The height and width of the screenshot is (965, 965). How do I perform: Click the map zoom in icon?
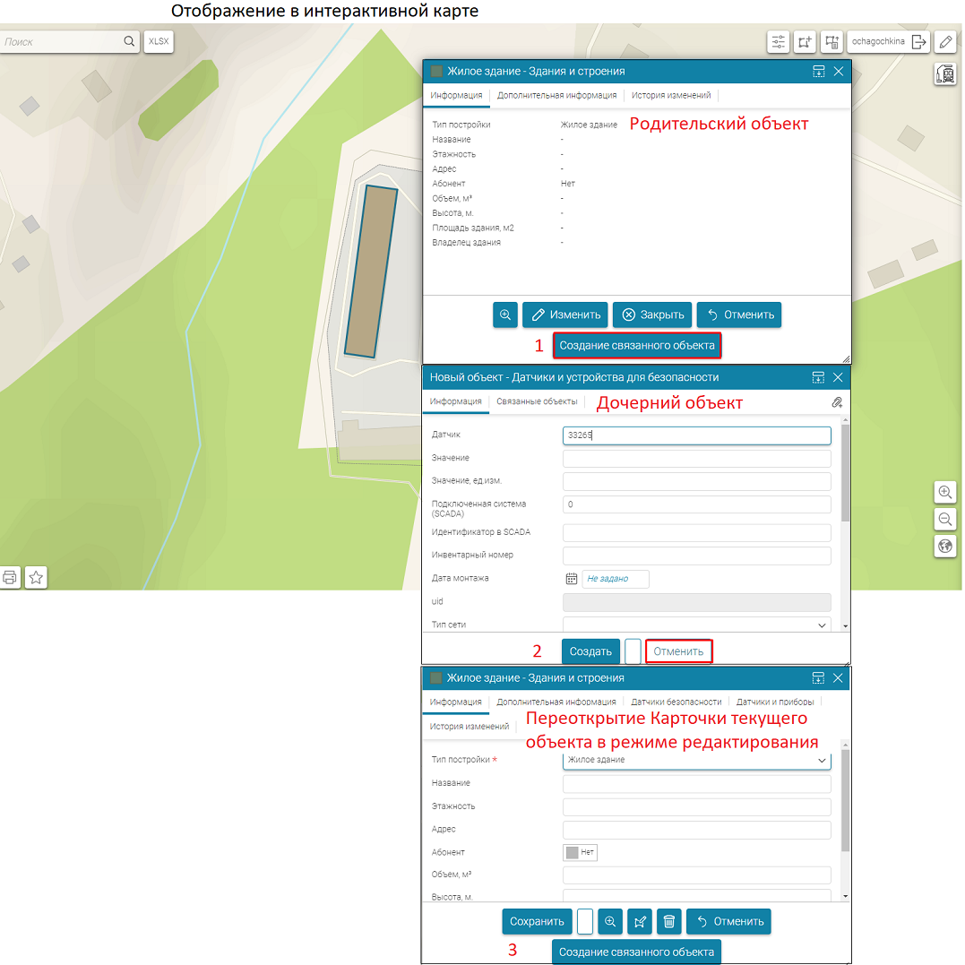pos(944,492)
